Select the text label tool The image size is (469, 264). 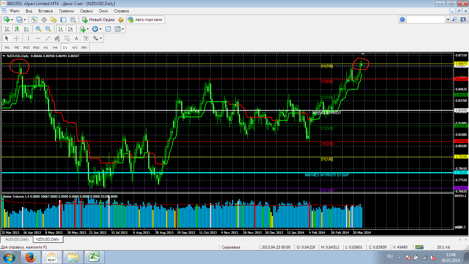86,38
